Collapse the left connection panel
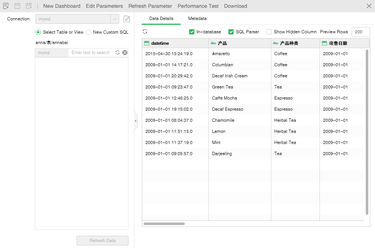The height and width of the screenshot is (248, 375). point(135,121)
